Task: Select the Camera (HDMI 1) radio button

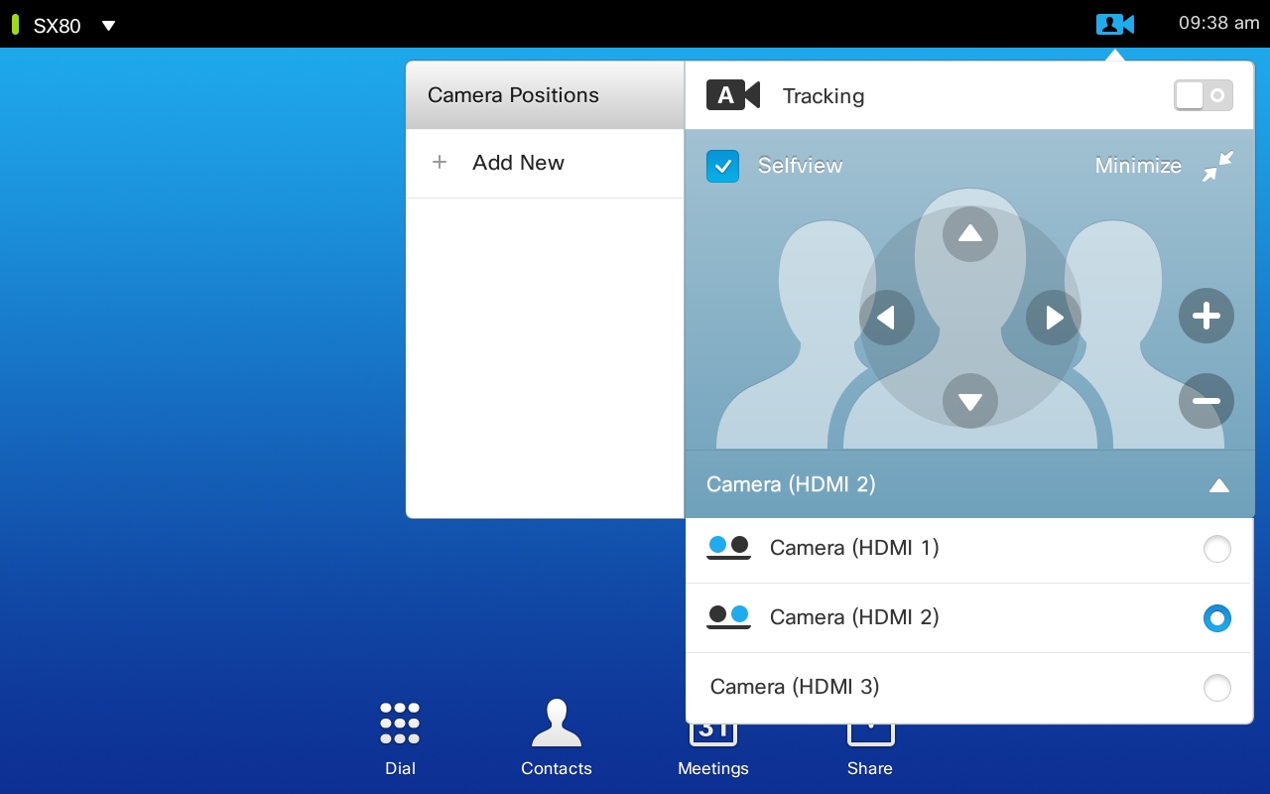Action: tap(1216, 549)
